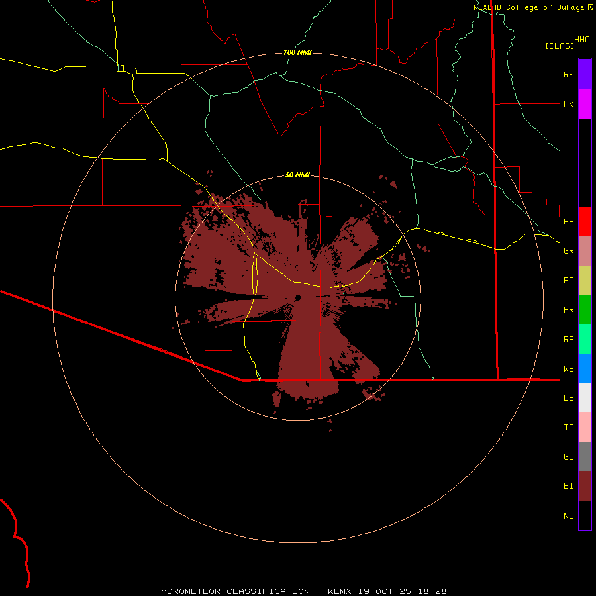Click the WS blue legend swatch
Screen dimensions: 596x596
[585, 368]
